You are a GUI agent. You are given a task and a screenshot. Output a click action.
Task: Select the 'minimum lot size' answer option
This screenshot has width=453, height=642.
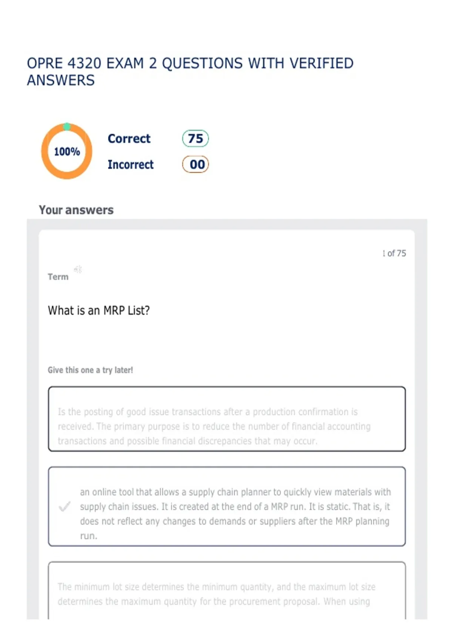[x=227, y=590]
